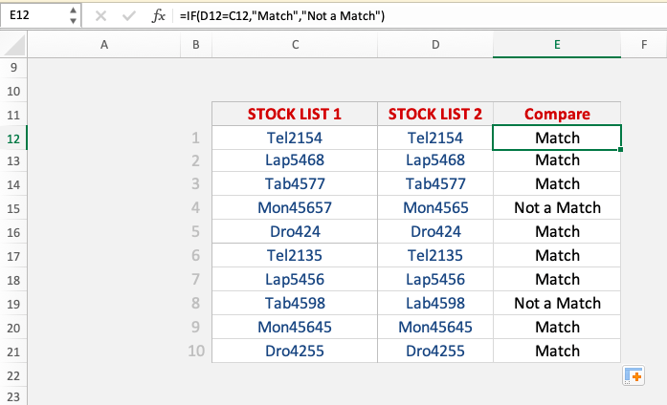This screenshot has width=667, height=405.
Task: Select row 15 header
Action: [13, 209]
